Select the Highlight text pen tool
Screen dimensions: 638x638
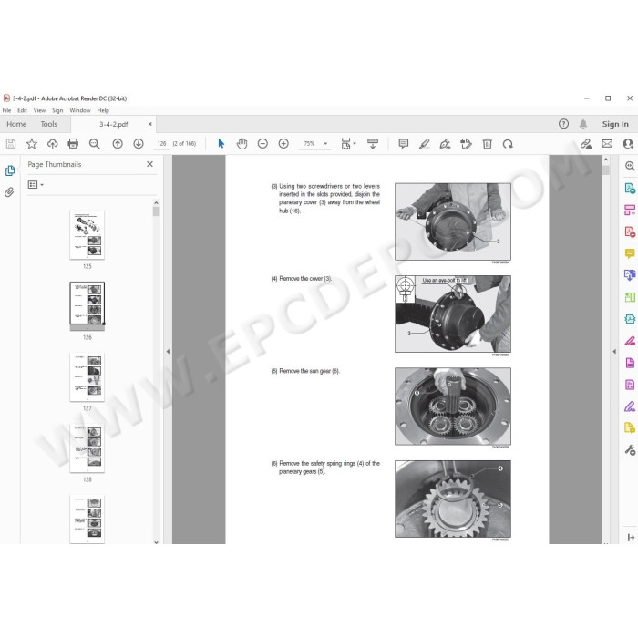pos(425,144)
